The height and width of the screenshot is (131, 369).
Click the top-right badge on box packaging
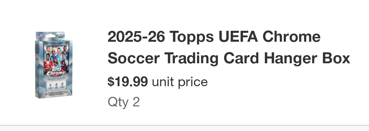pyautogui.click(x=61, y=35)
